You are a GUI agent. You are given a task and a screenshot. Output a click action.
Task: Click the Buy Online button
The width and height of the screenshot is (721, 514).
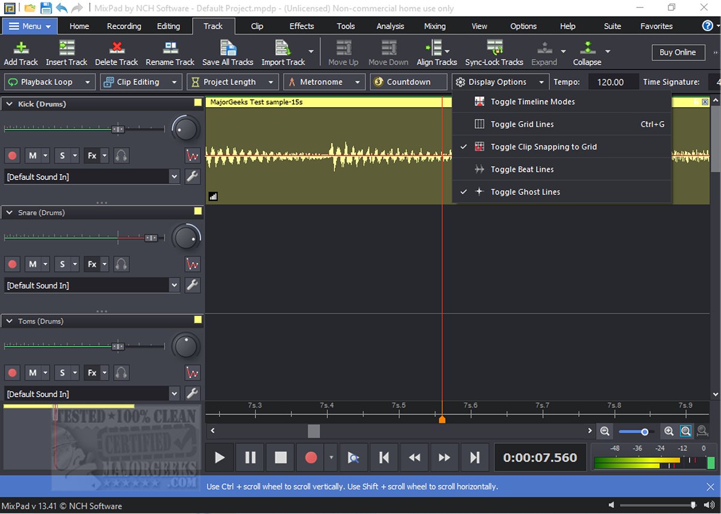(x=677, y=53)
